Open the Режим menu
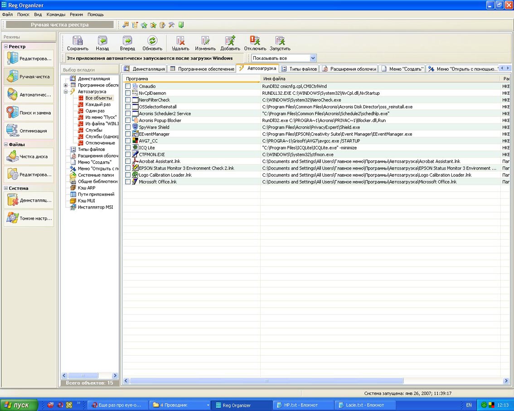Viewport: 514px width, 411px height. click(x=76, y=15)
